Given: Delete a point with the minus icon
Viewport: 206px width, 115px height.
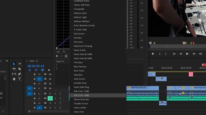Looking at the screenshot, I should [x=61, y=56].
